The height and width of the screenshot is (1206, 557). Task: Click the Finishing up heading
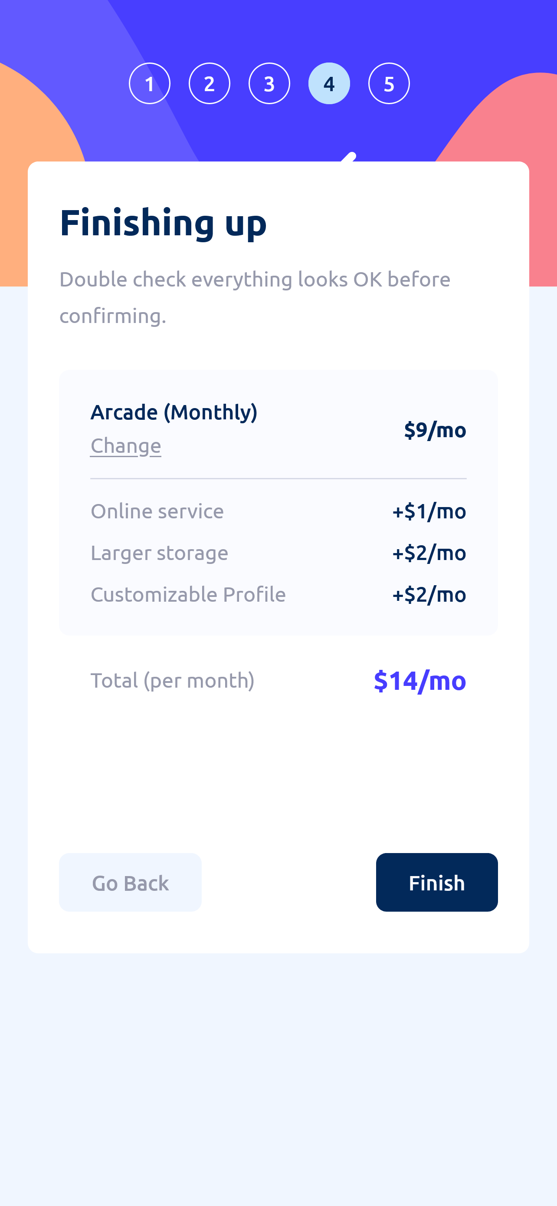[163, 223]
